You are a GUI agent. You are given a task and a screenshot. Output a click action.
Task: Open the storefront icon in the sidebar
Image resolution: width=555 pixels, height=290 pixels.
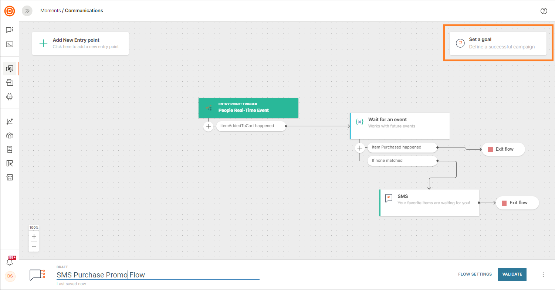(10, 178)
